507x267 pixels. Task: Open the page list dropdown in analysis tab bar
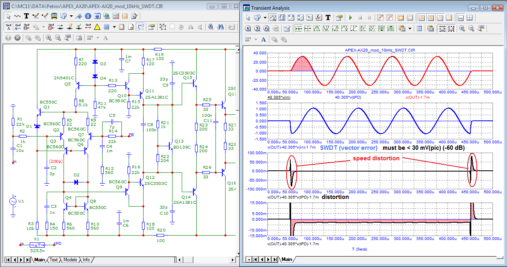249,259
